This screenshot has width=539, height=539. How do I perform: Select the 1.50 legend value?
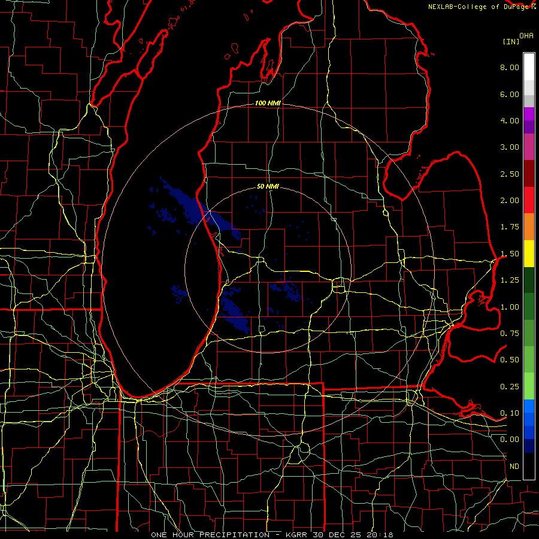point(510,254)
